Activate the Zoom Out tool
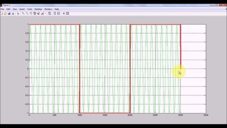Screen dimensions: 227x128 click(27, 14)
